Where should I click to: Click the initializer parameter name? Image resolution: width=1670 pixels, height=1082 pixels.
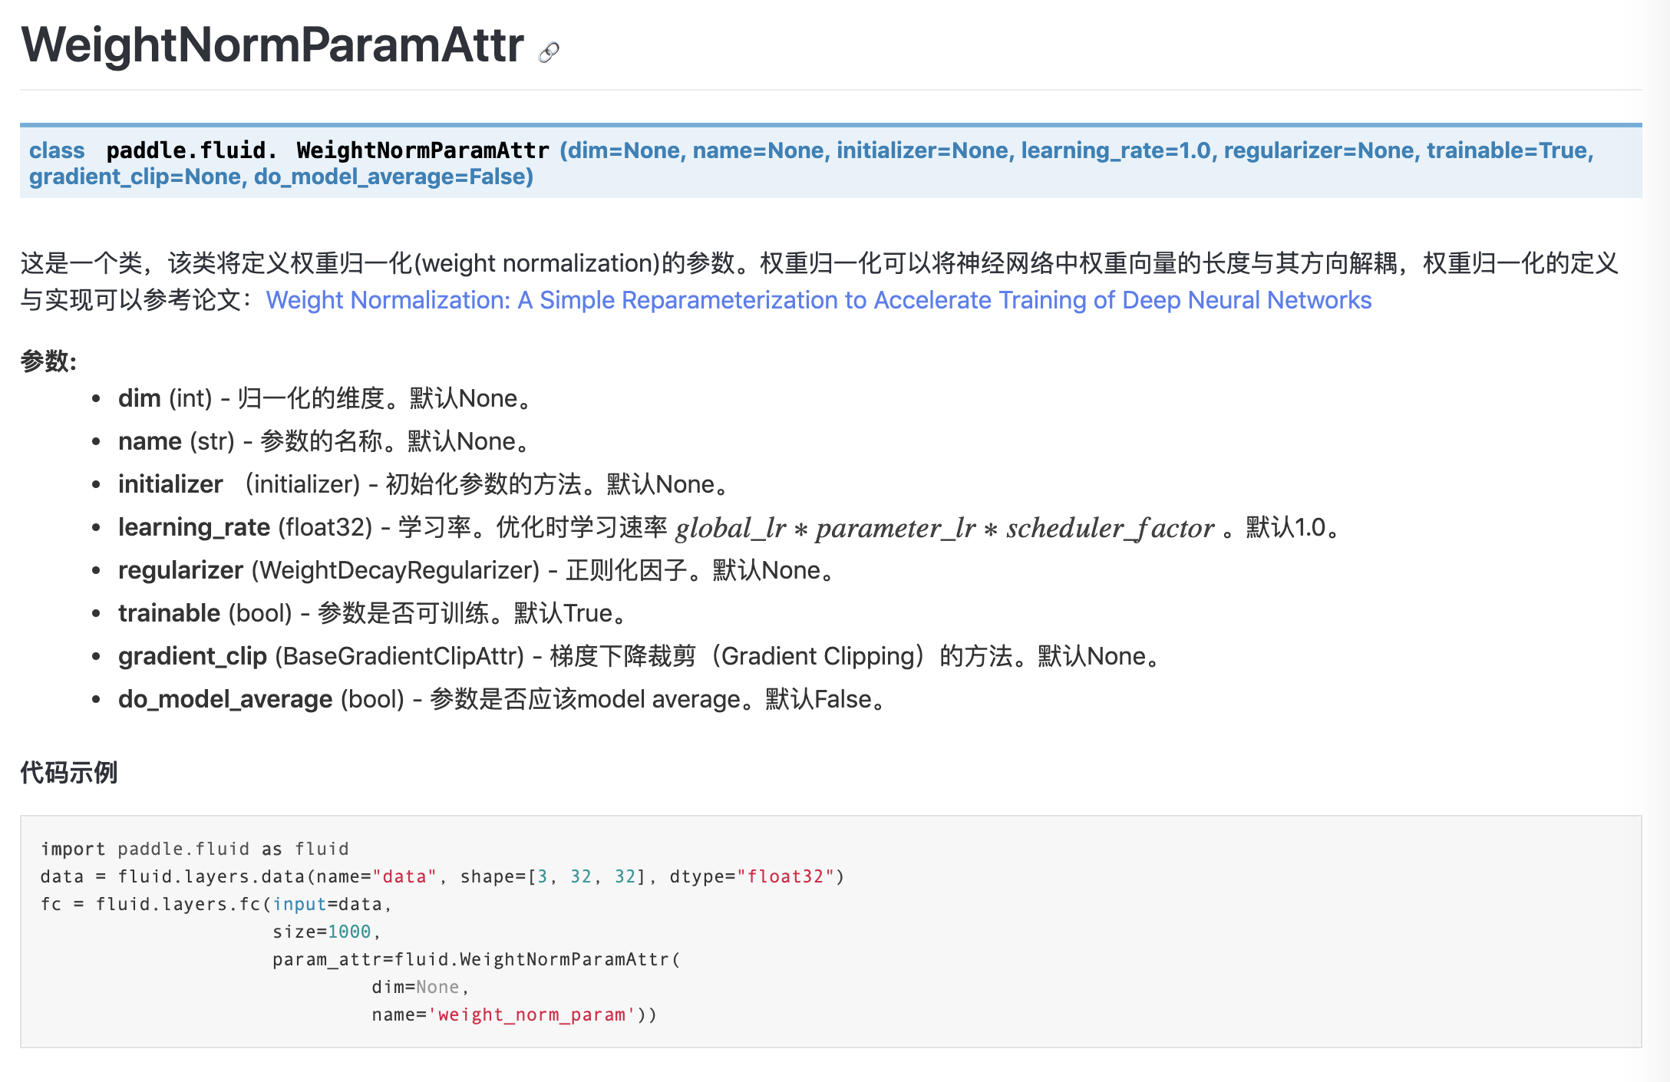[170, 484]
